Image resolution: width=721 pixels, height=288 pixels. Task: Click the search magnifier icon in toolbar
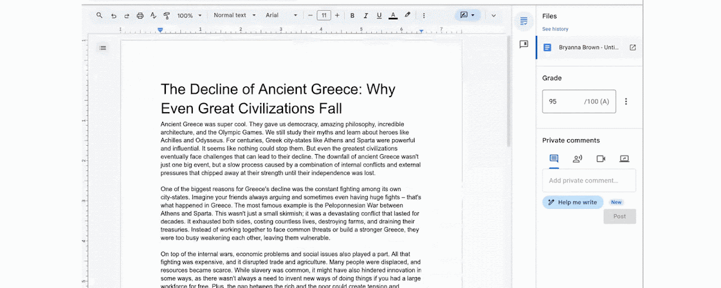[100, 16]
